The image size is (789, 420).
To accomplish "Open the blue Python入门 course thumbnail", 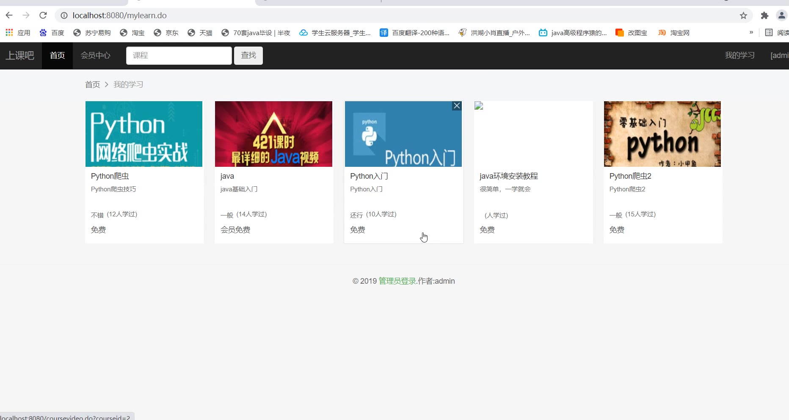I will (x=403, y=134).
